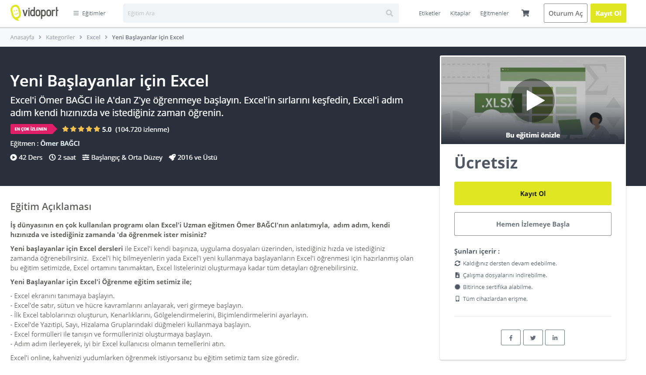Click the certificate icon beside Bitirince sertifika alabilme
The width and height of the screenshot is (646, 375).
(457, 287)
